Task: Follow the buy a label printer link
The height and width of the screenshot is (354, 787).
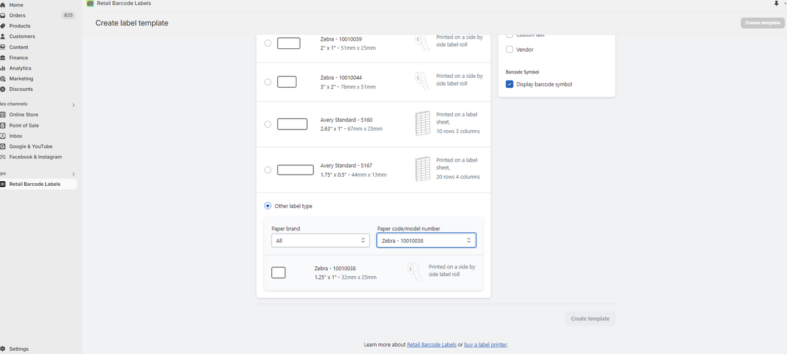Action: click(485, 345)
